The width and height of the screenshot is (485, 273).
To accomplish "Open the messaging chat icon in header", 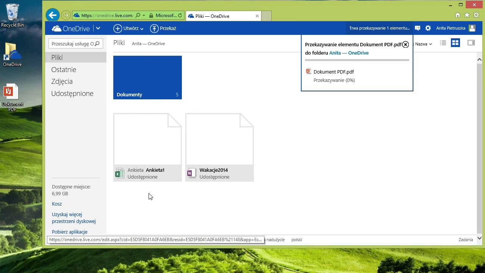I will point(418,28).
